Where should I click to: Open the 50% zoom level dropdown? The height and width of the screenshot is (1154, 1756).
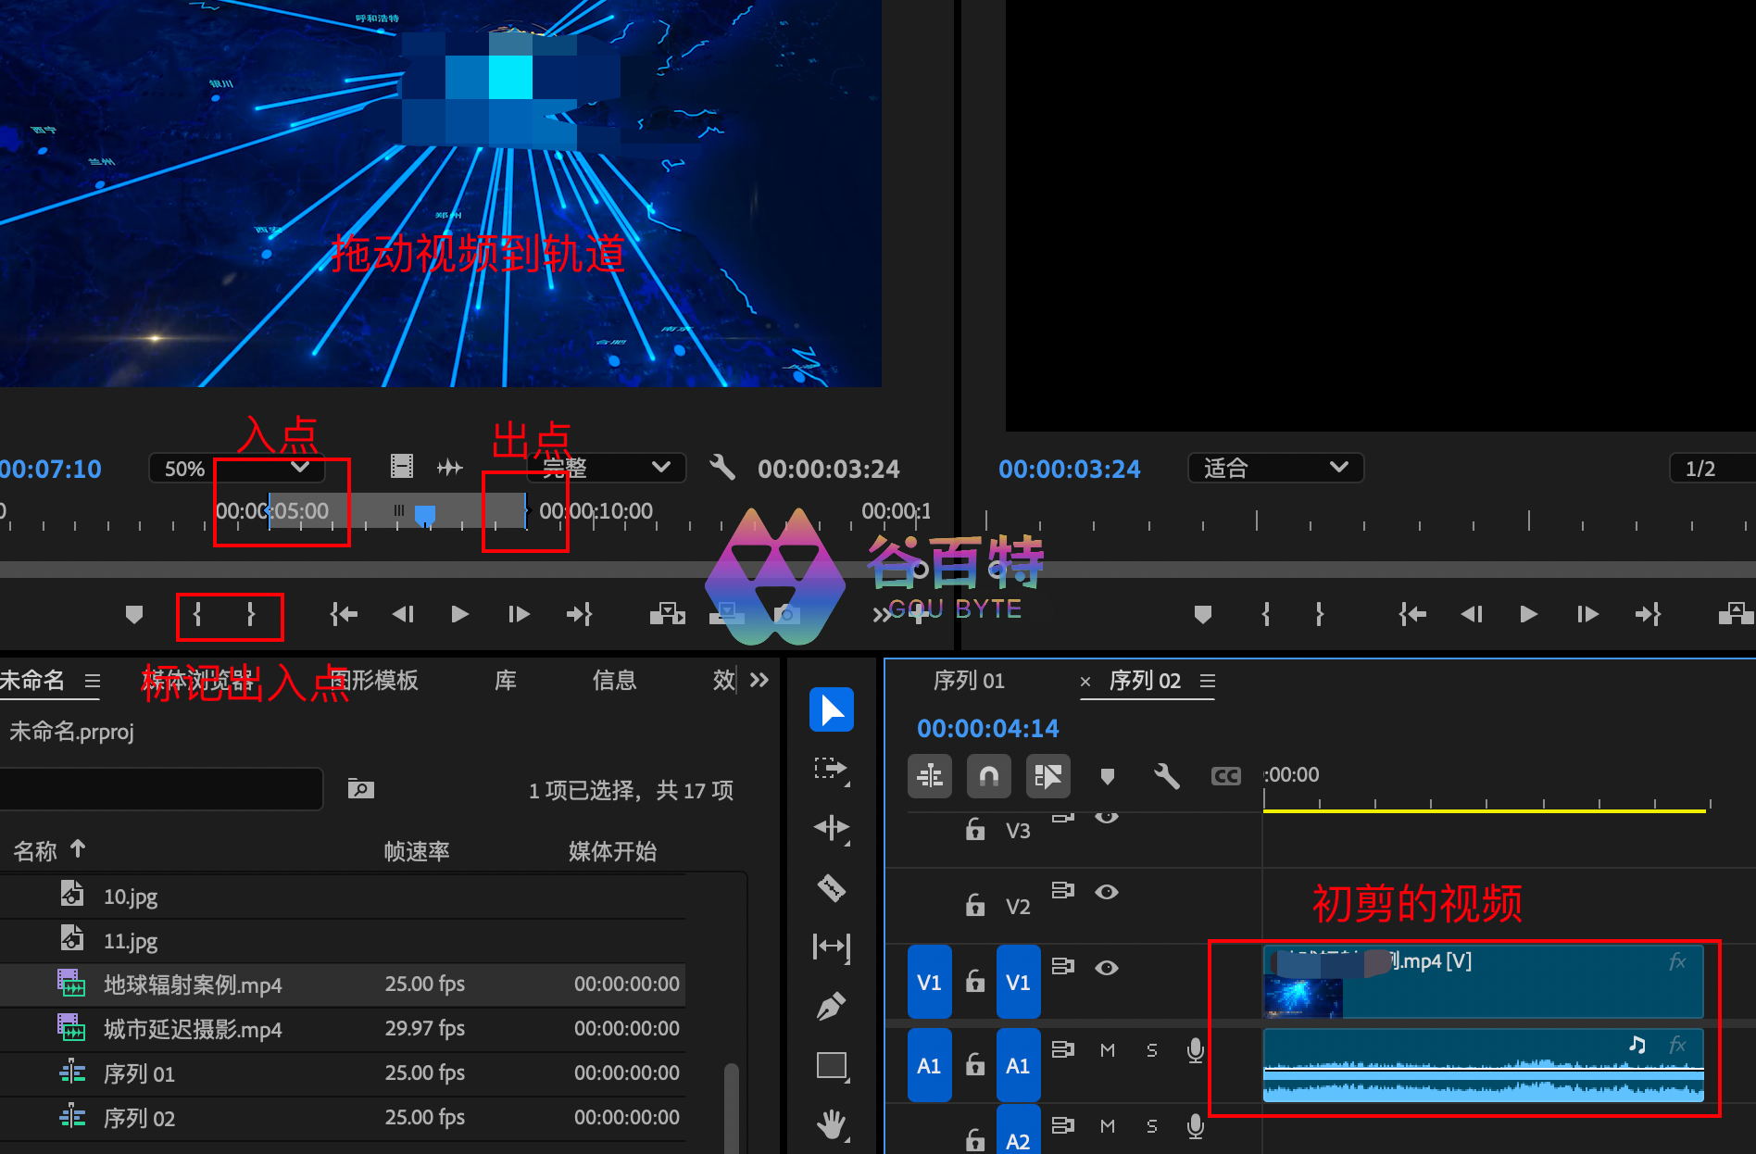click(237, 469)
